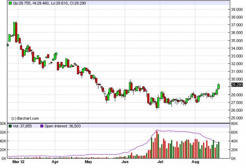The height and width of the screenshot is (168, 246).
Task: Click the 'Mar 12' date axis label
Action: pyautogui.click(x=18, y=162)
